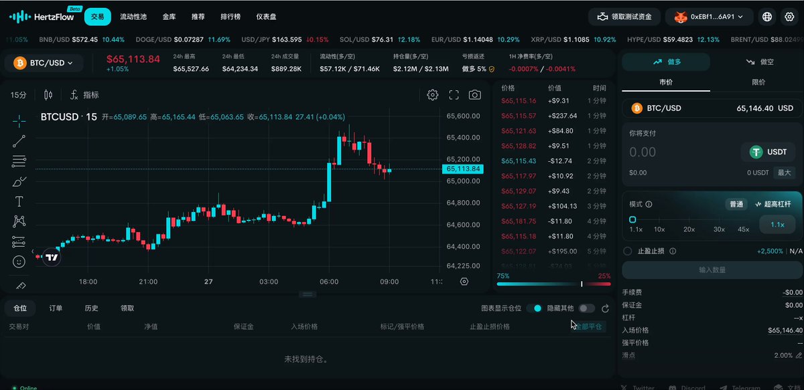Switch to 限价 limit order tab
The height and width of the screenshot is (390, 804).
(x=758, y=82)
